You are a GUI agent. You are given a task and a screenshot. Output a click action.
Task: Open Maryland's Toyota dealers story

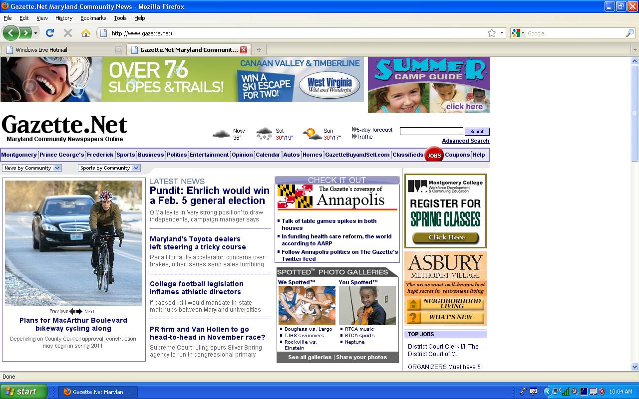[198, 243]
